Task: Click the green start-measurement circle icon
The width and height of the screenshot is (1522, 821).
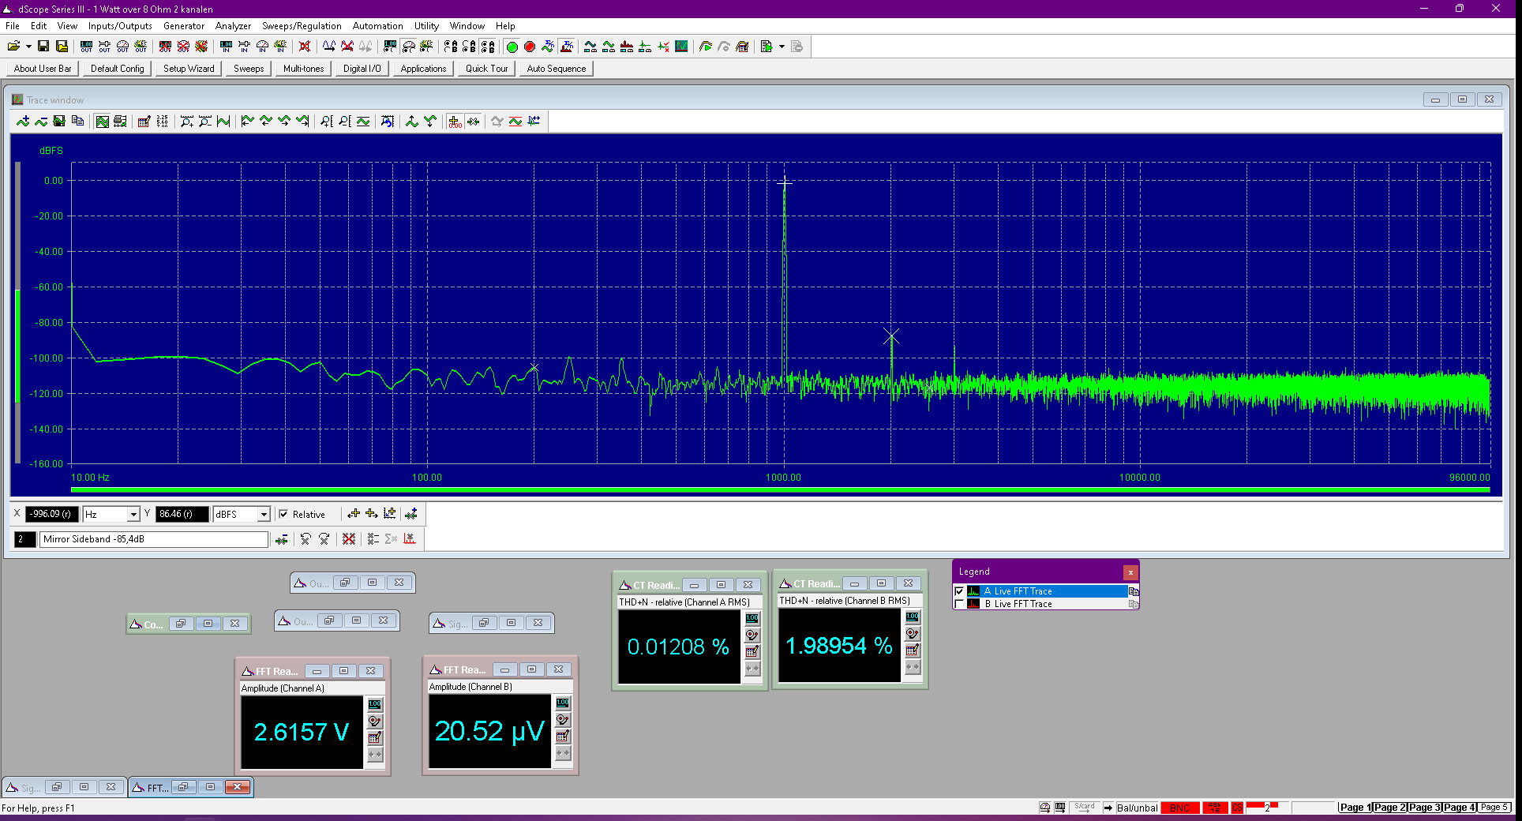Action: coord(512,47)
